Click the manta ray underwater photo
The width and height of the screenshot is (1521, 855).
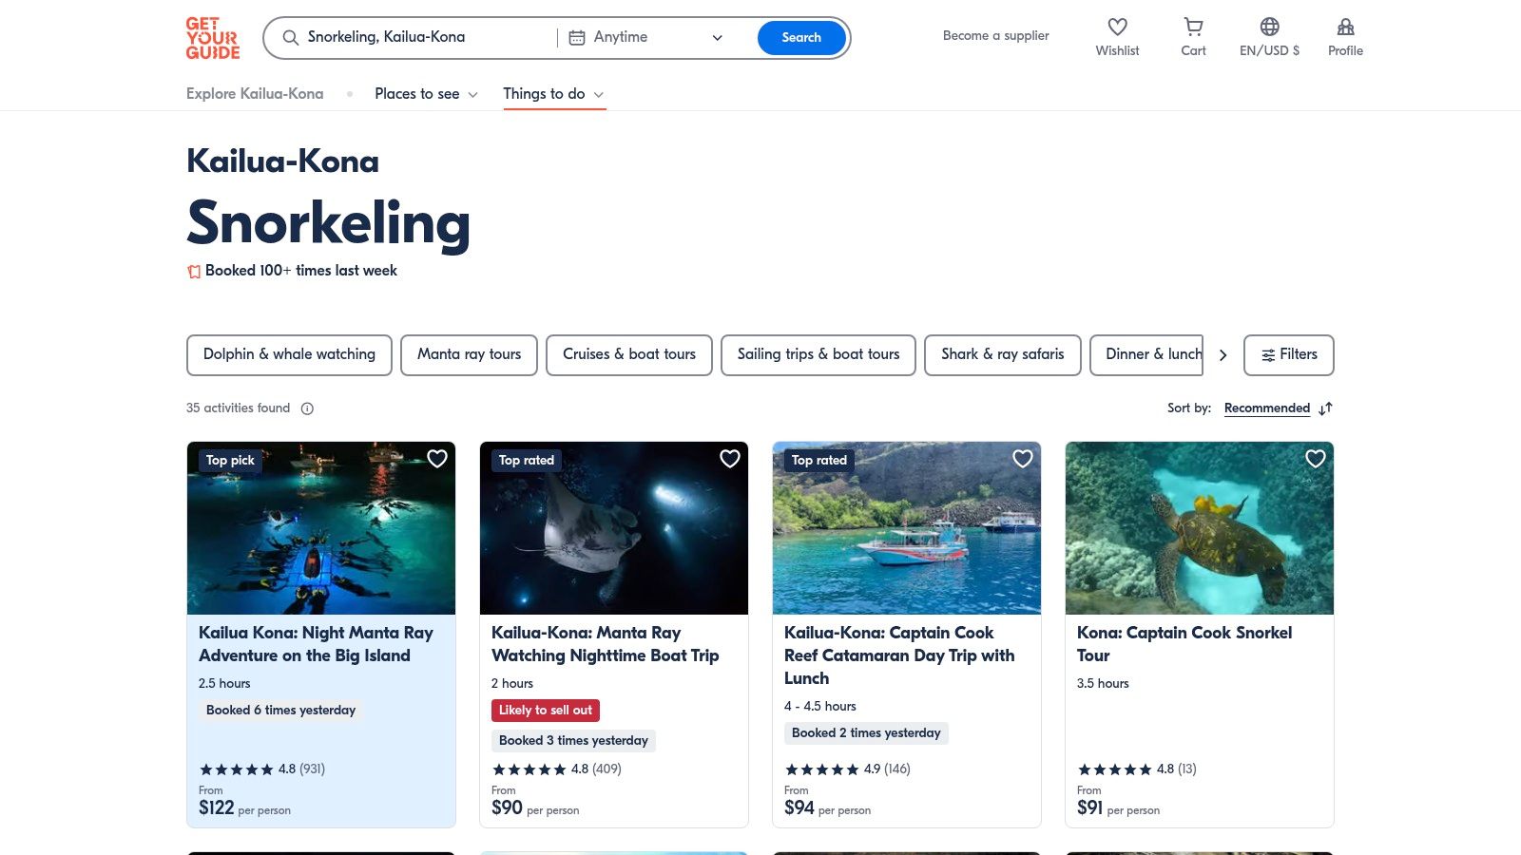[x=614, y=528]
